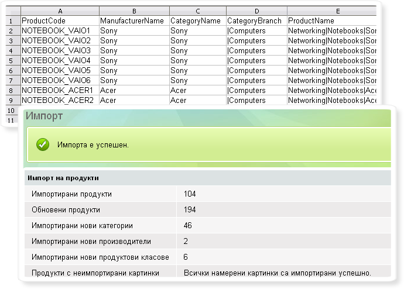Viewport: 404px width, 289px height.
Task: Click the green success checkmark icon
Action: (x=42, y=144)
